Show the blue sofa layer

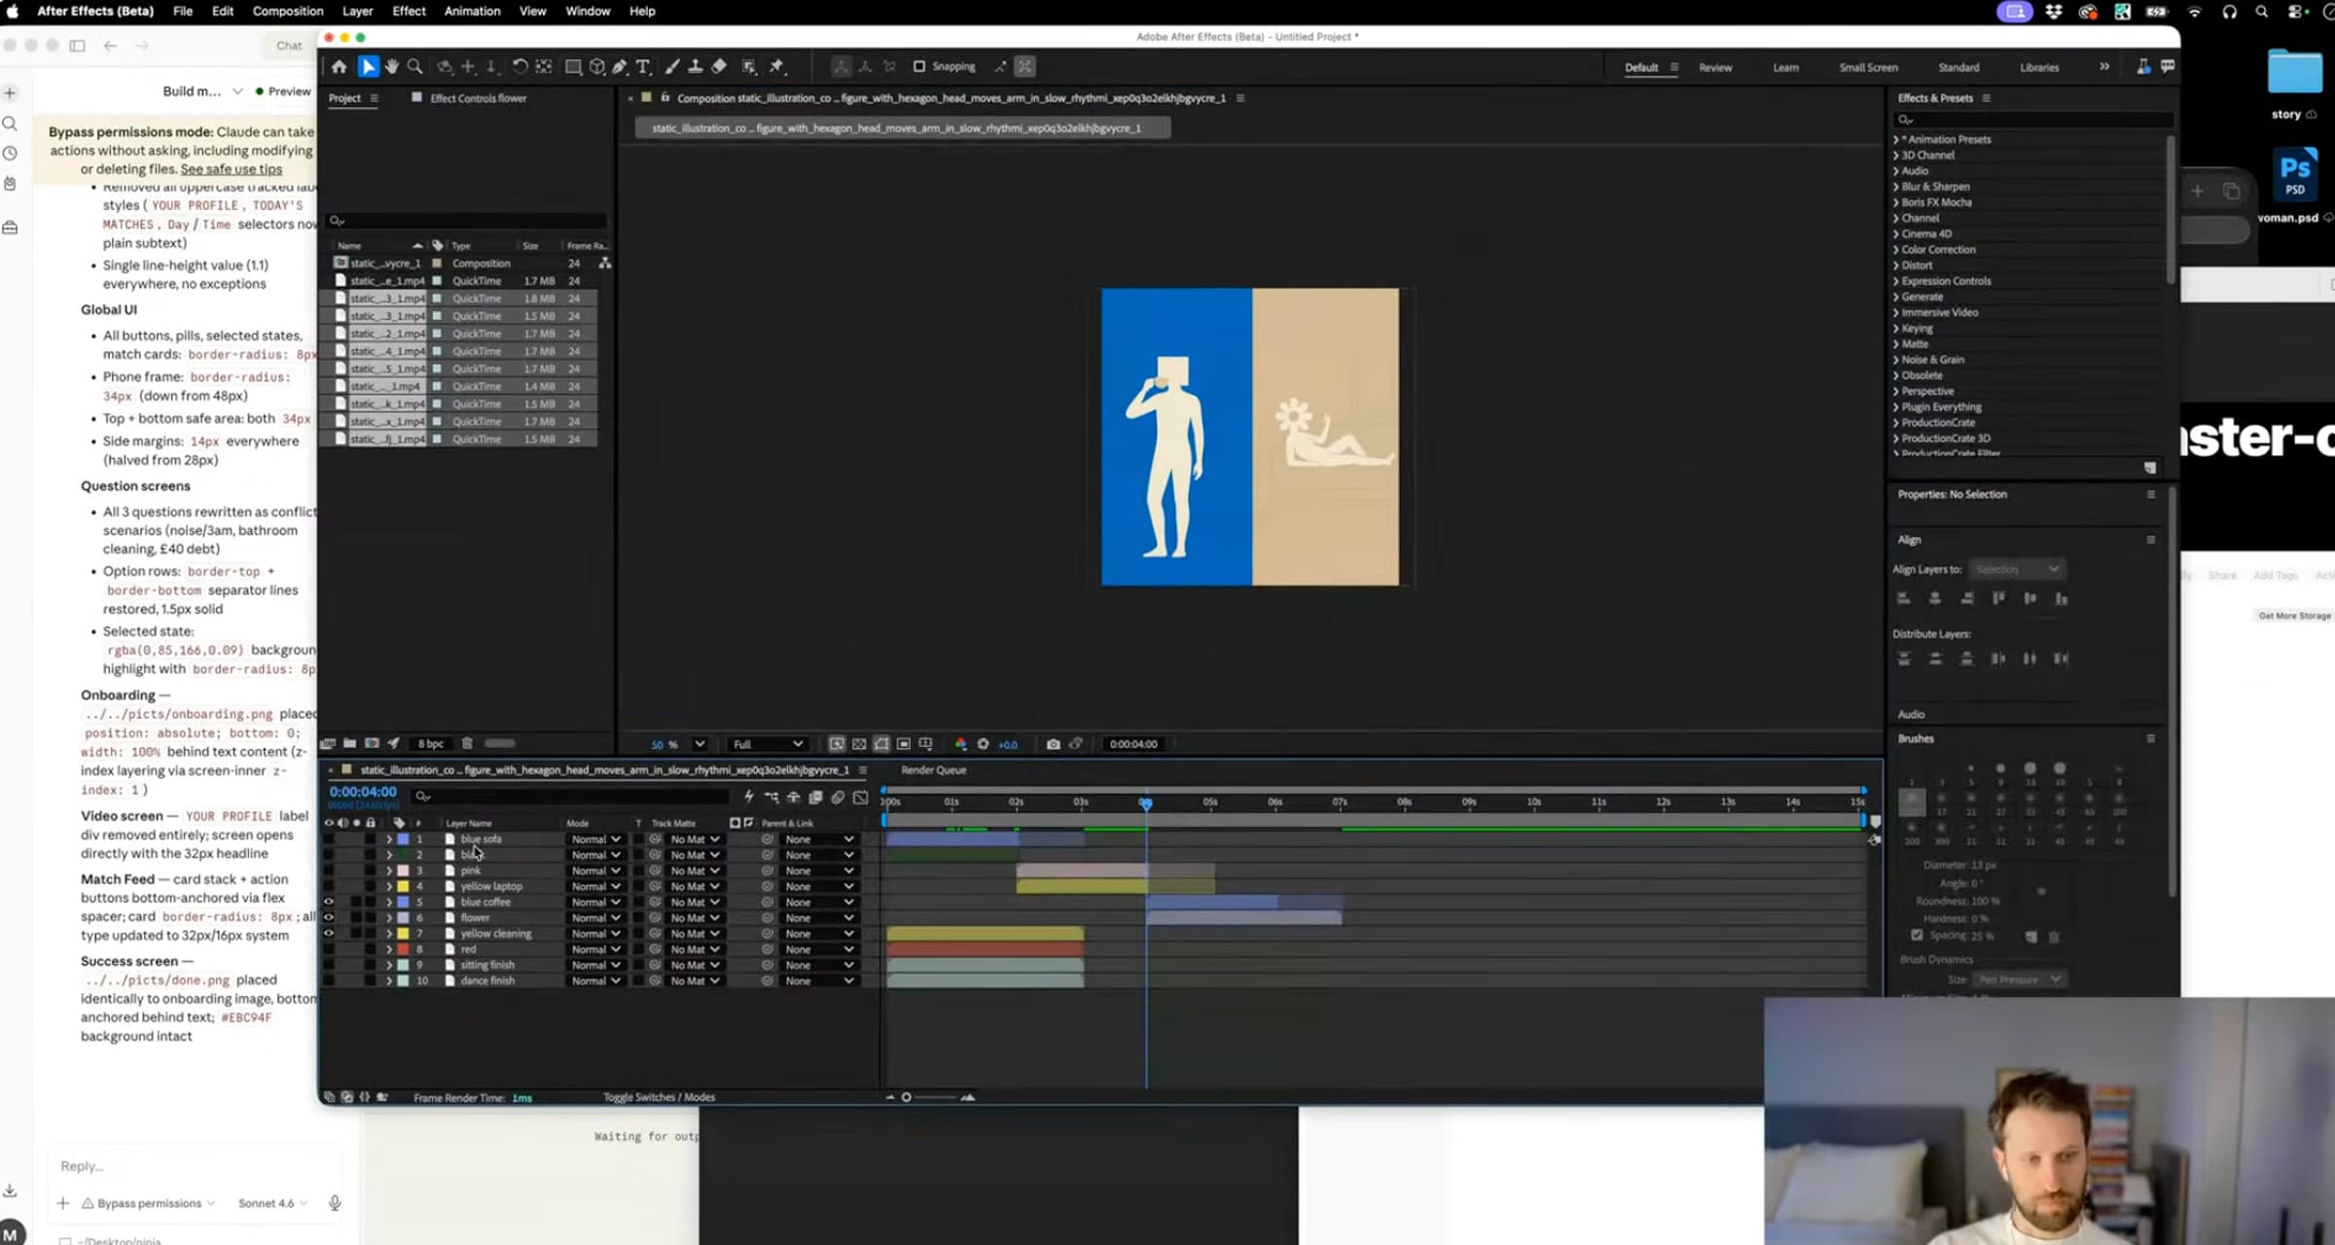tap(329, 839)
